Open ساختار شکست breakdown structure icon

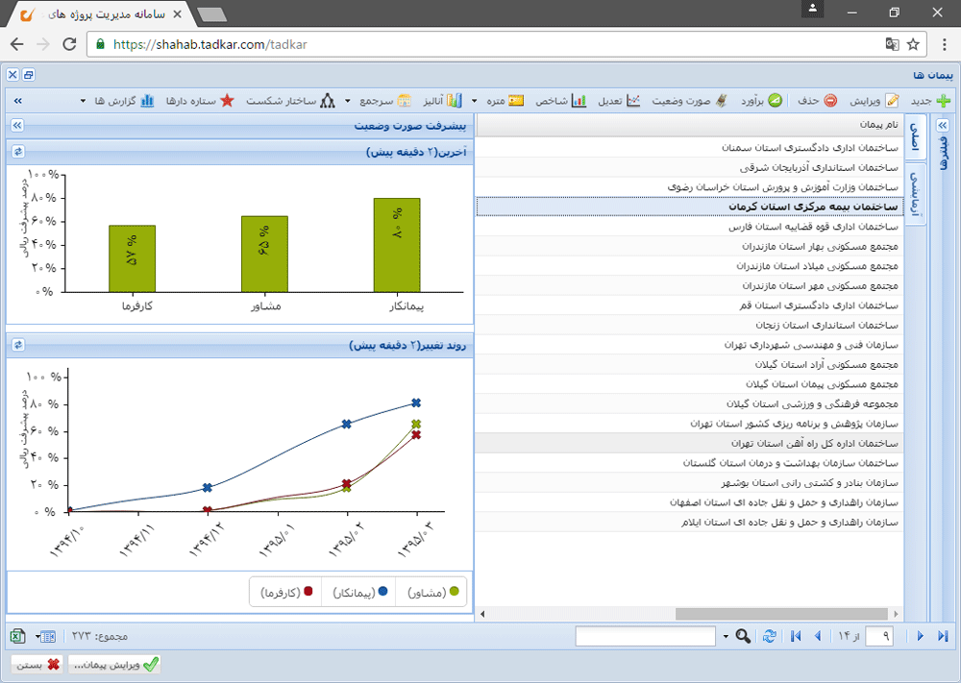point(328,101)
